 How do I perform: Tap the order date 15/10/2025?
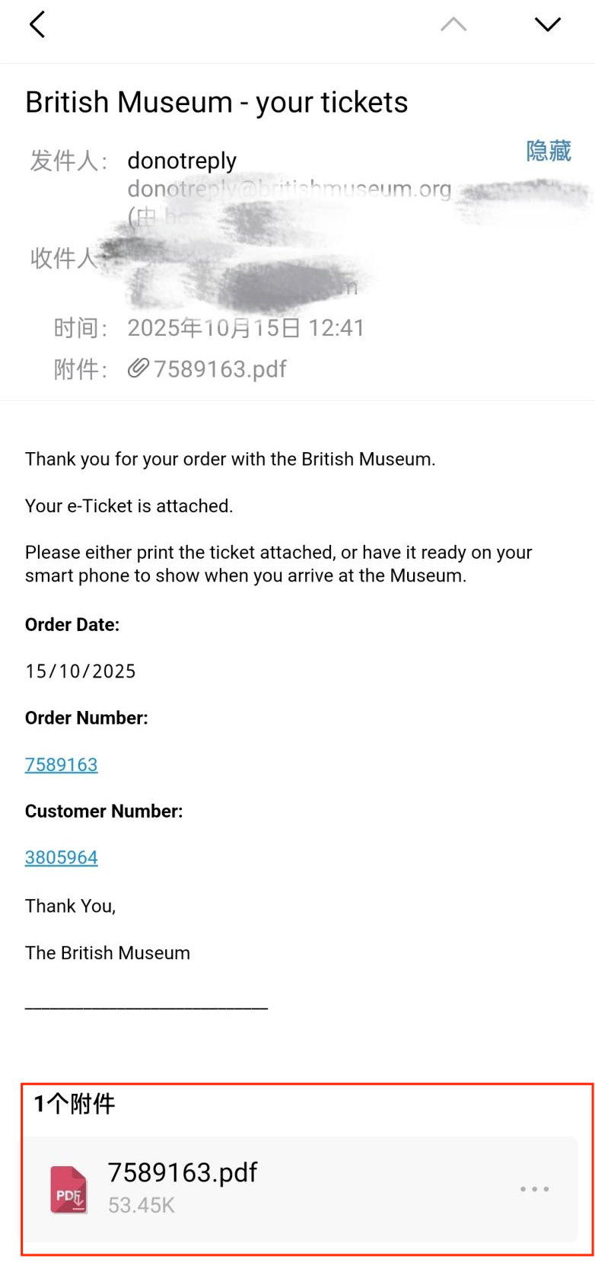point(81,671)
